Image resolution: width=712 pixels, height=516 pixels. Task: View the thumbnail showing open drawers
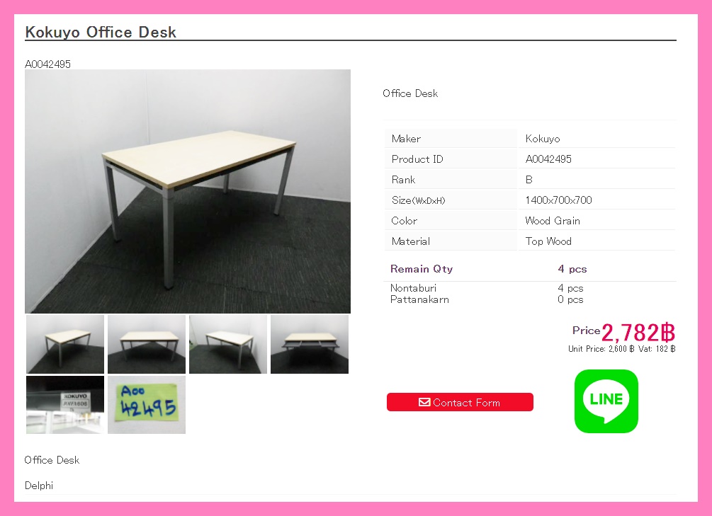pos(310,345)
